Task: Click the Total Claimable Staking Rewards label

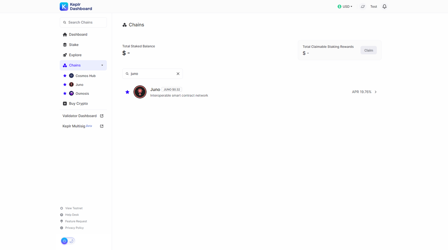Action: 328,47
